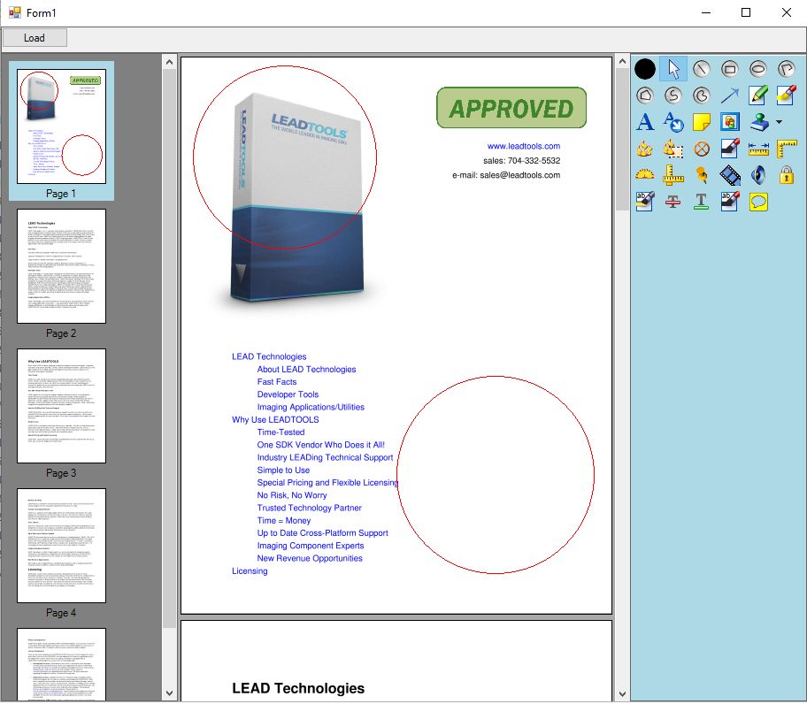
Task: Open the Page 1 thumbnail
Action: coord(61,126)
